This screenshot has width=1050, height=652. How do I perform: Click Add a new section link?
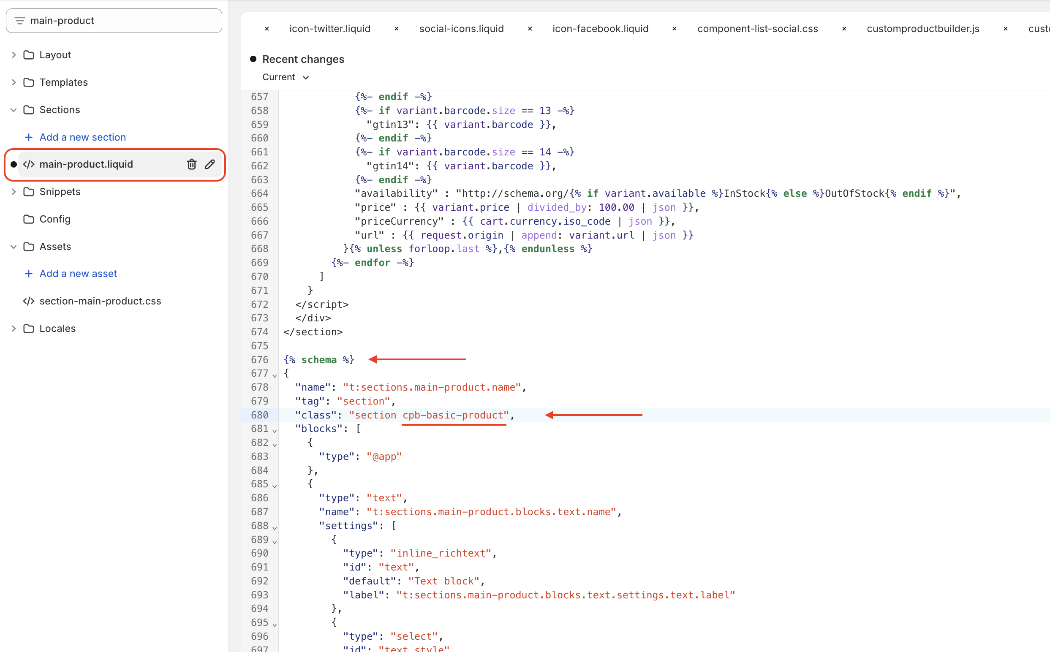tap(83, 137)
